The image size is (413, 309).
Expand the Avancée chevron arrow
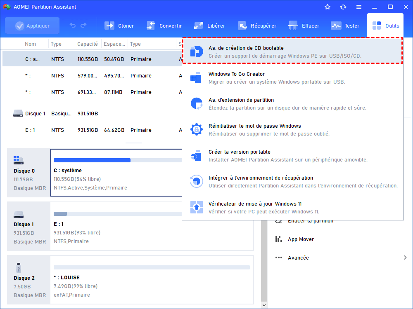pyautogui.click(x=405, y=257)
